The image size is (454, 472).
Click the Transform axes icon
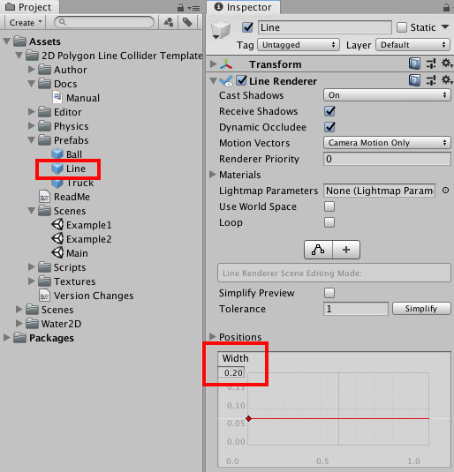click(x=226, y=64)
